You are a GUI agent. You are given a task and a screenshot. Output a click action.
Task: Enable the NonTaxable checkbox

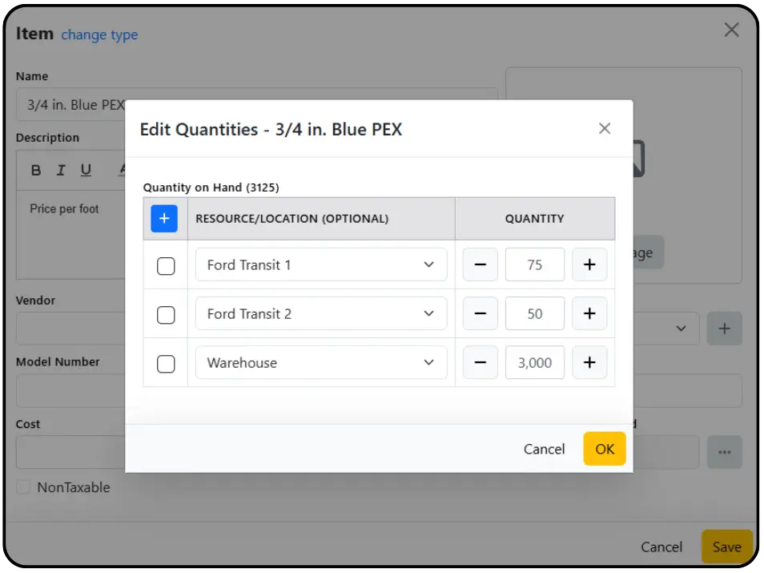tap(25, 487)
